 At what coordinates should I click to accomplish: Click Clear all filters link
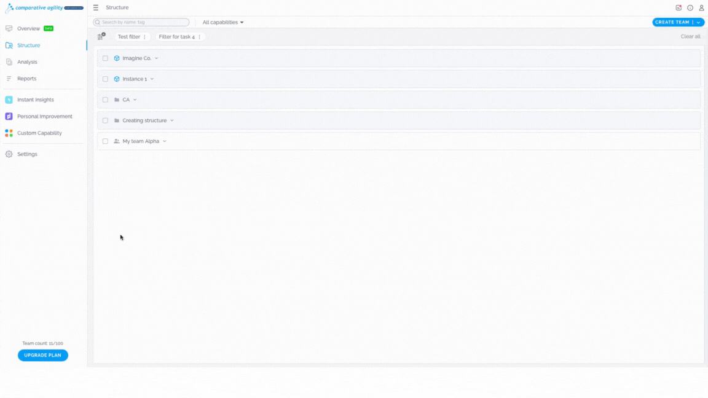coord(690,37)
